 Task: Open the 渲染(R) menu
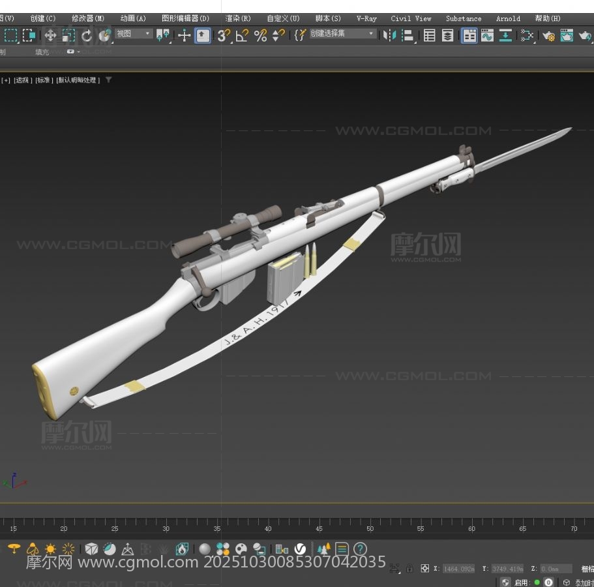(238, 18)
